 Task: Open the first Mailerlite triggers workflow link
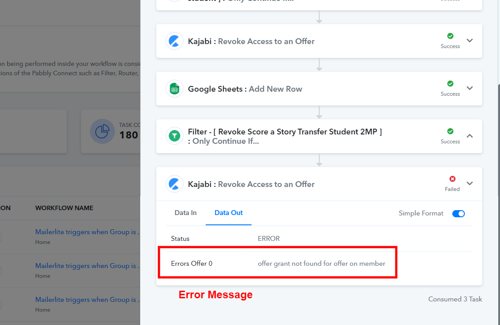87,232
